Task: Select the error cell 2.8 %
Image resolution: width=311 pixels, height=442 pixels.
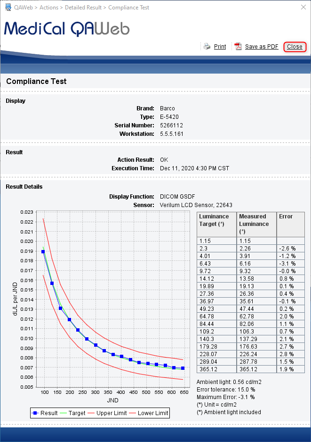Action: pyautogui.click(x=291, y=354)
